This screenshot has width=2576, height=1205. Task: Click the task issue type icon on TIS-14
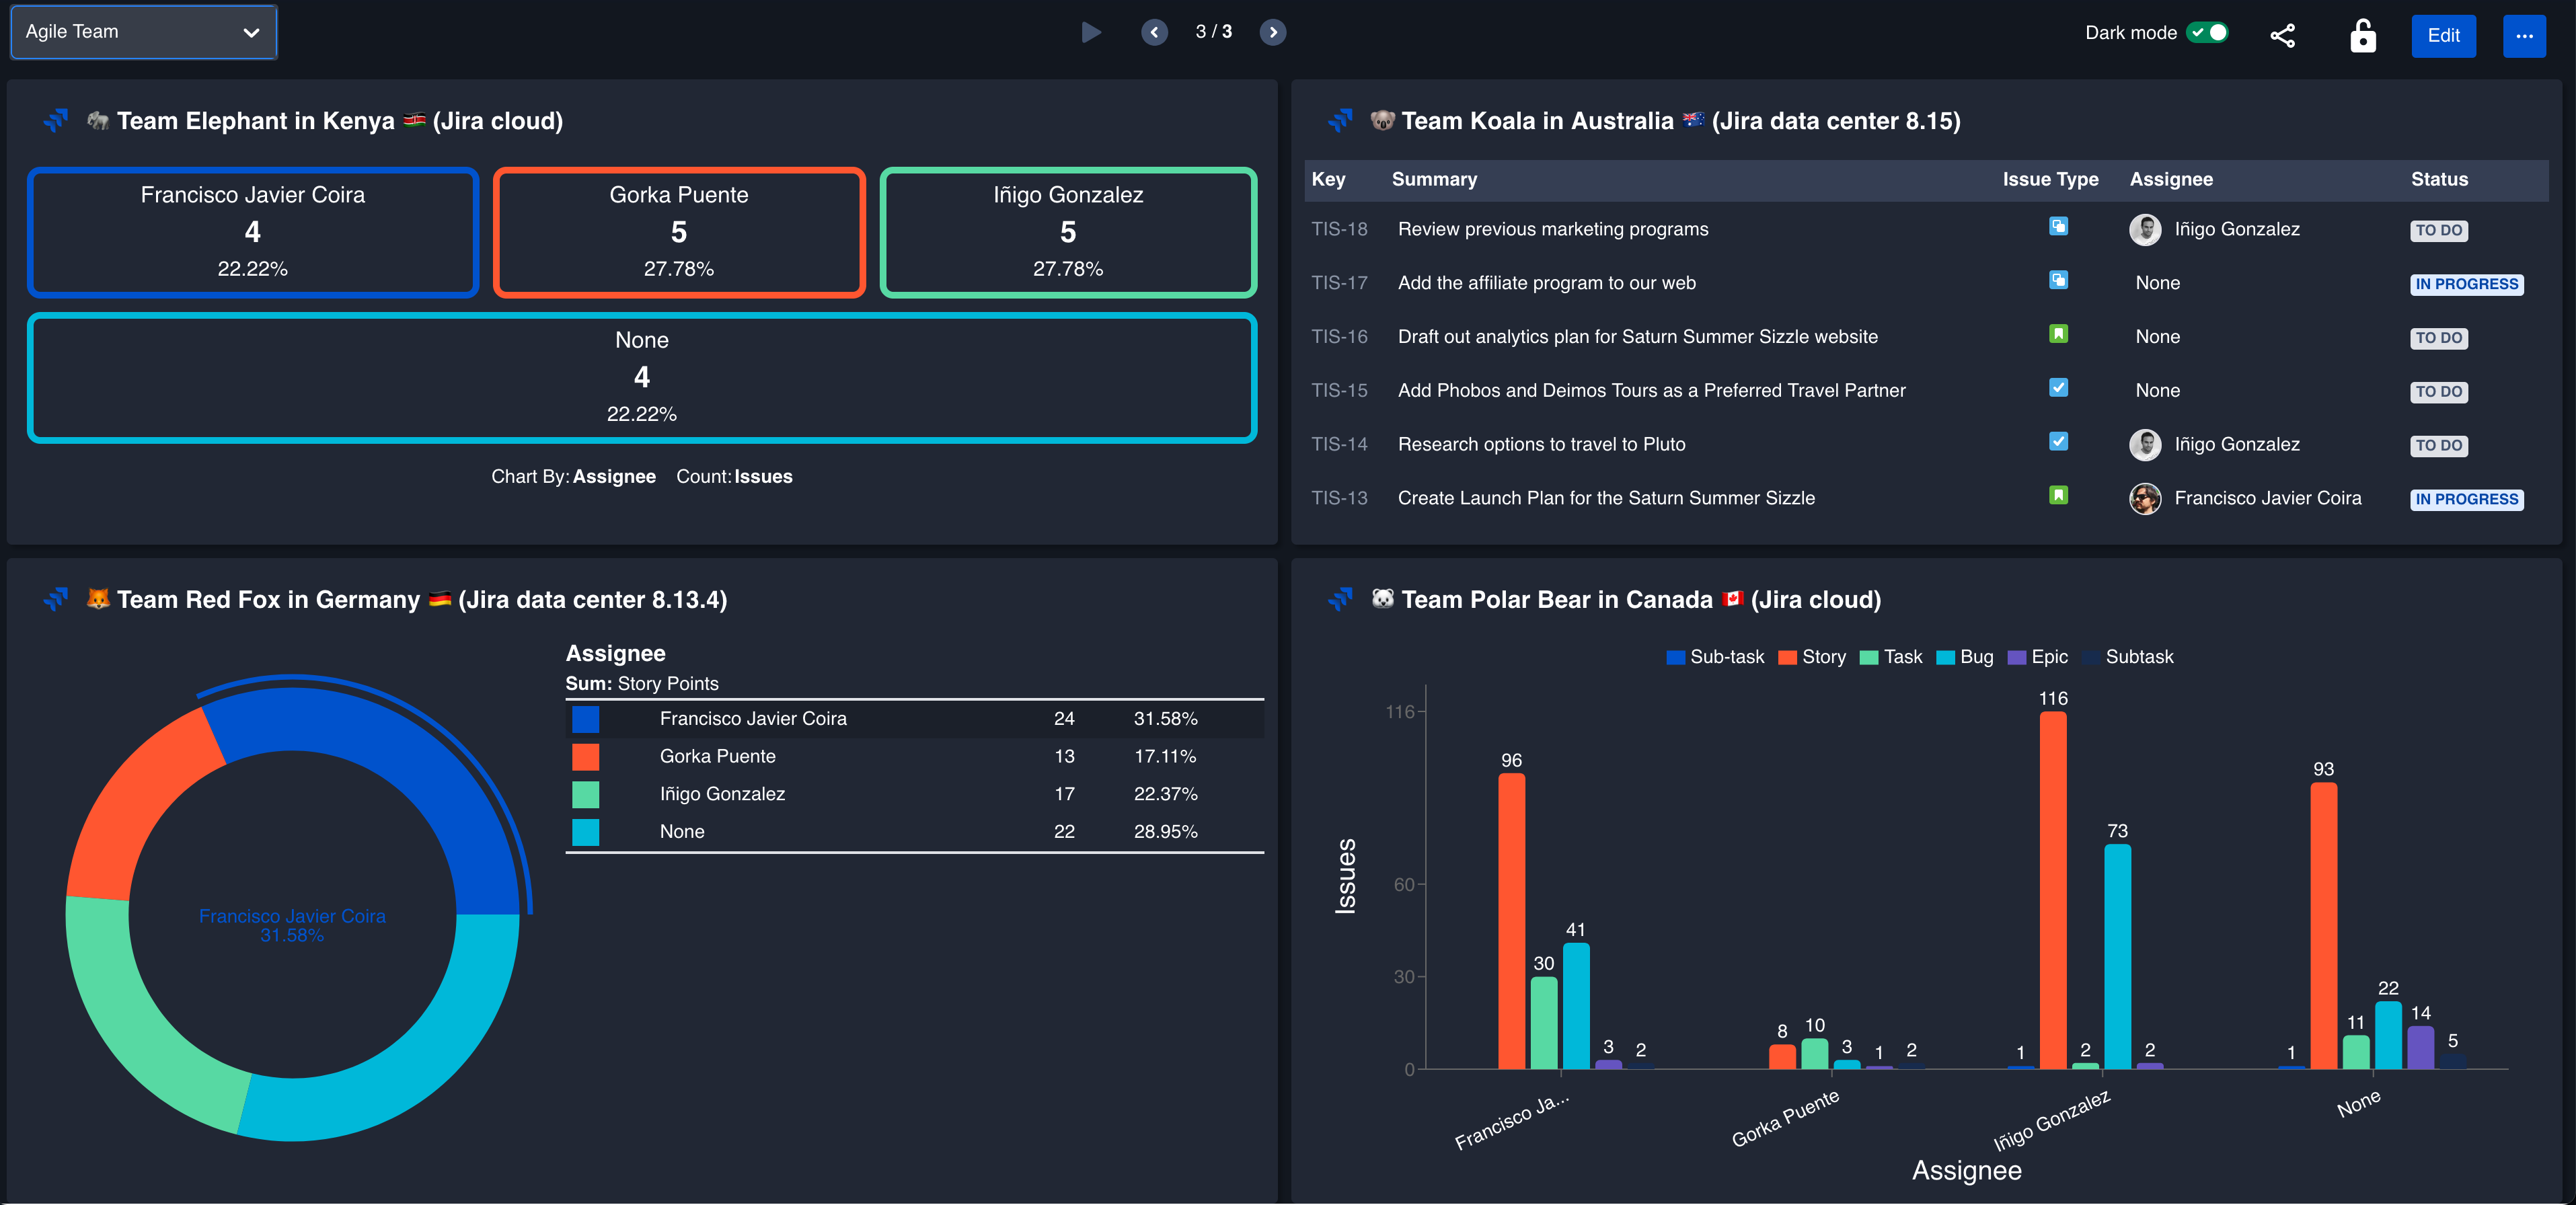2058,442
